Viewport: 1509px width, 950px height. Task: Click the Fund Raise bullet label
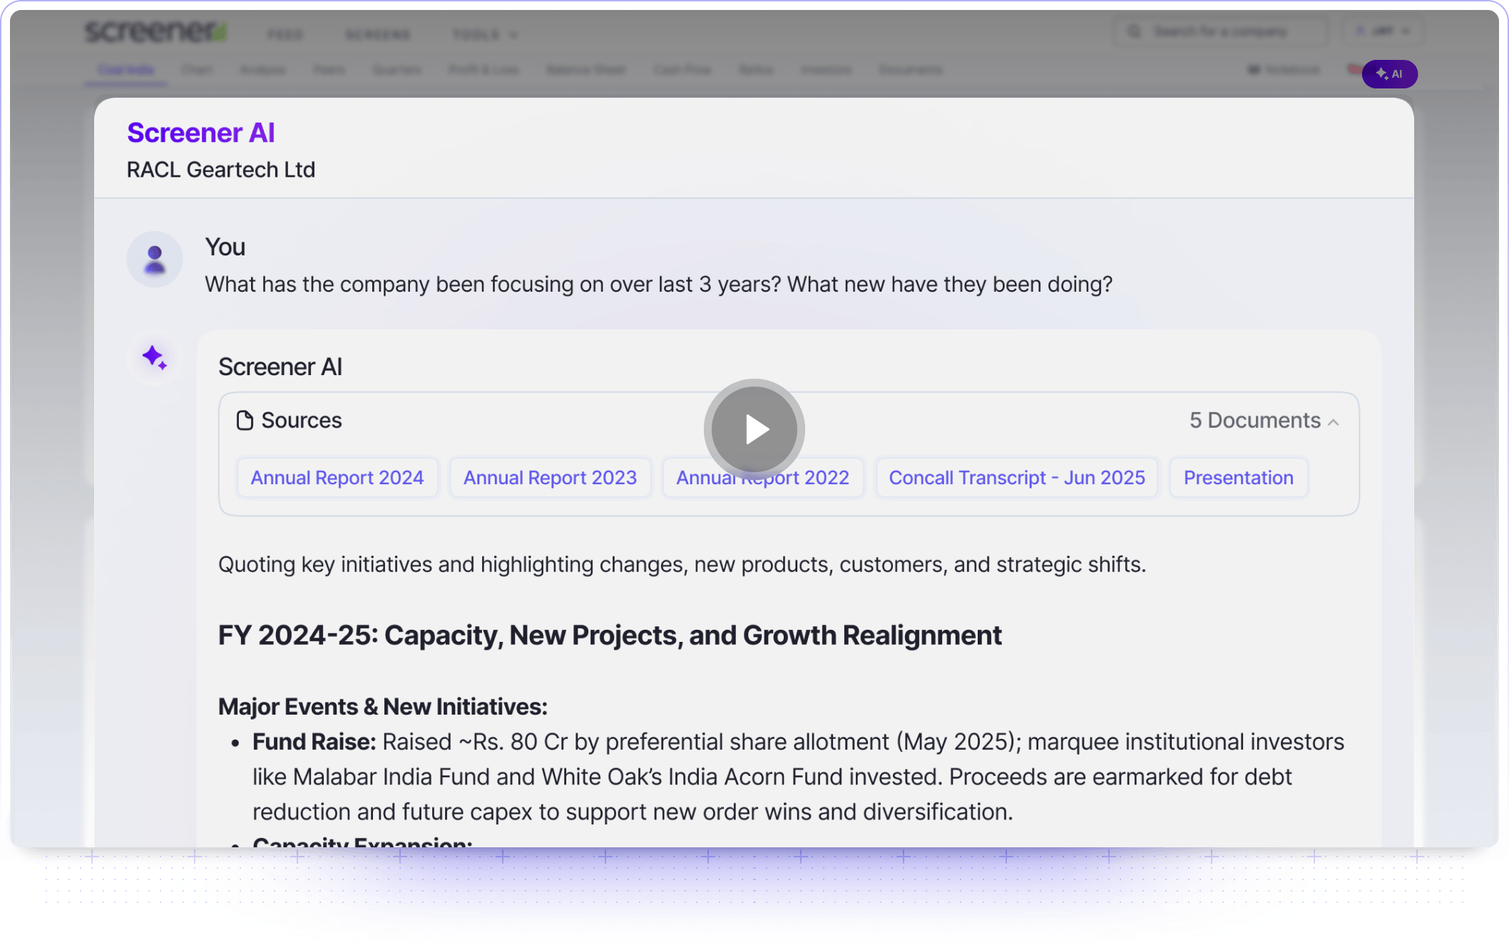point(314,742)
